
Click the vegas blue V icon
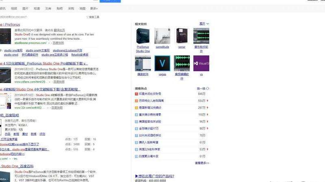(x=162, y=63)
